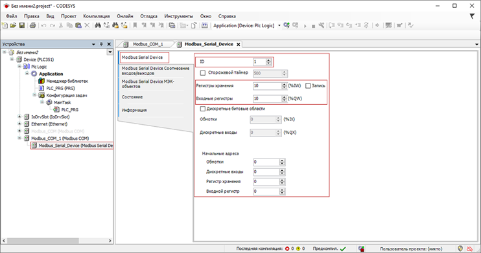Open the Компиляция menu
The width and height of the screenshot is (481, 253).
[x=97, y=16]
